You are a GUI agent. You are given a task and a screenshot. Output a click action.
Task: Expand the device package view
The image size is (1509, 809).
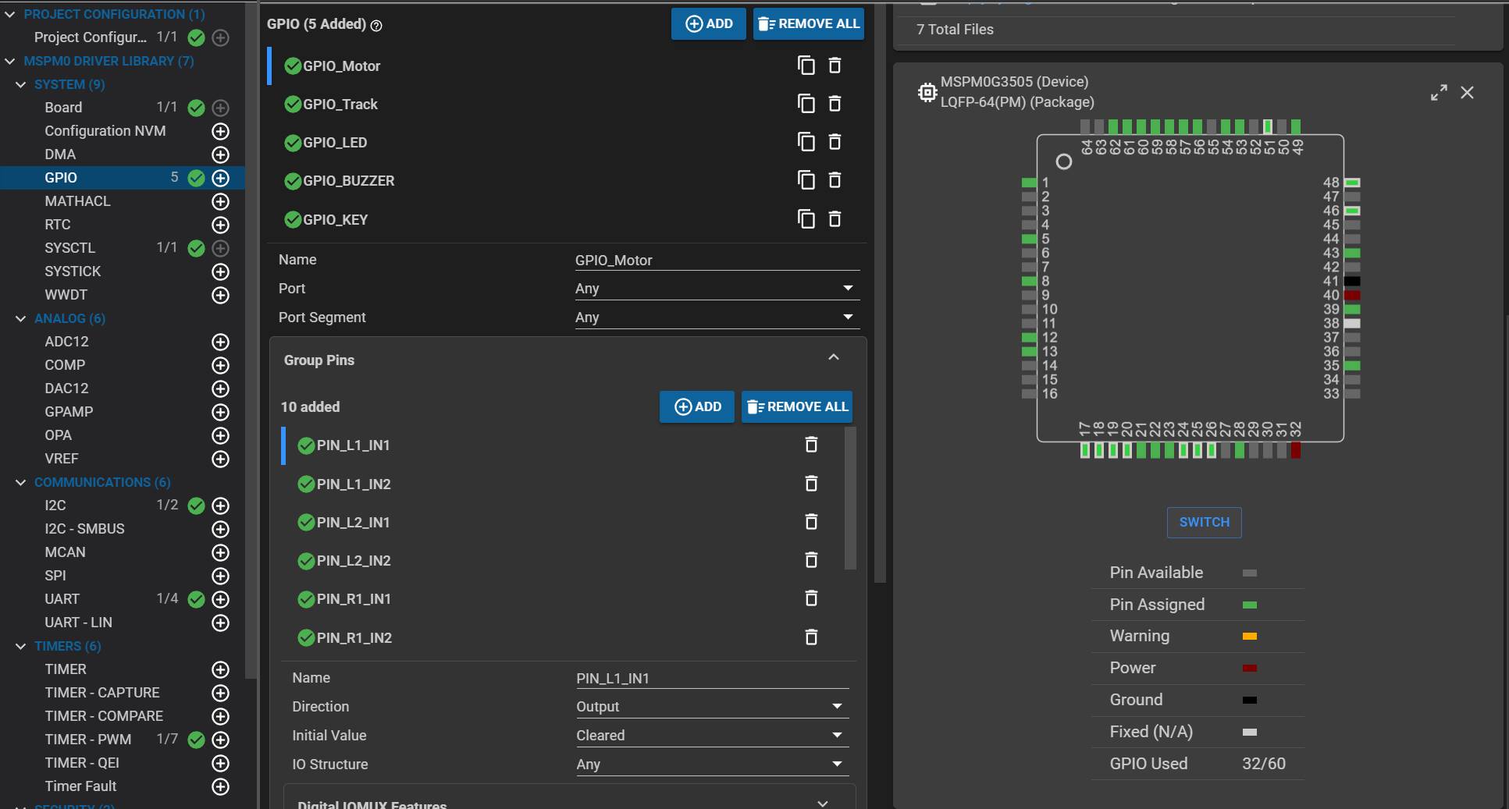coord(1438,93)
